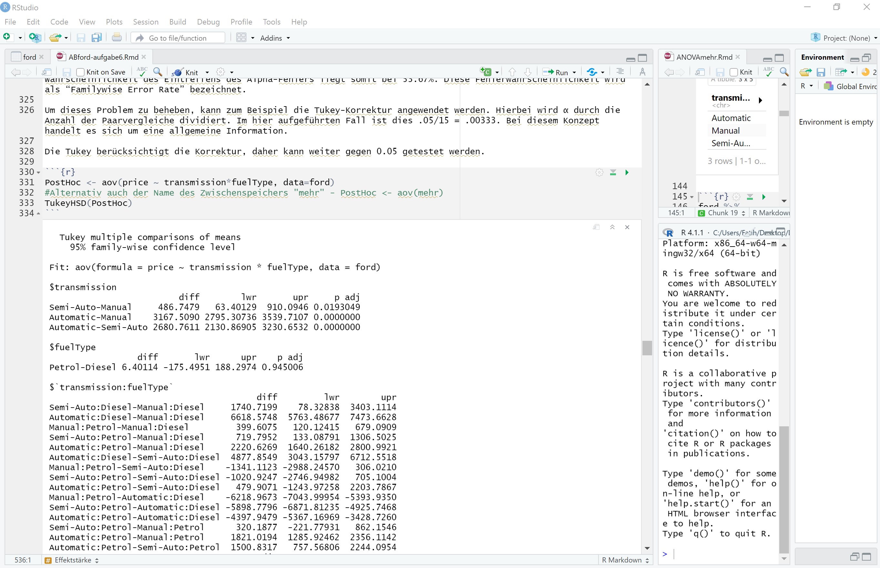Enable the Knit on Save checkbox
The width and height of the screenshot is (880, 568).
pyautogui.click(x=80, y=72)
